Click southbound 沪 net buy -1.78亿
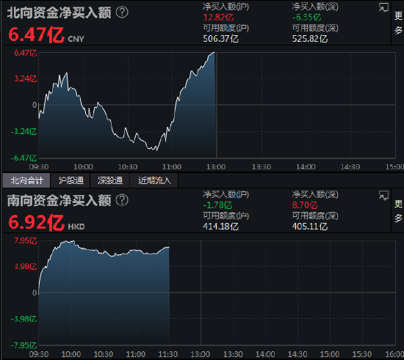The height and width of the screenshot is (360, 404). pos(217,205)
